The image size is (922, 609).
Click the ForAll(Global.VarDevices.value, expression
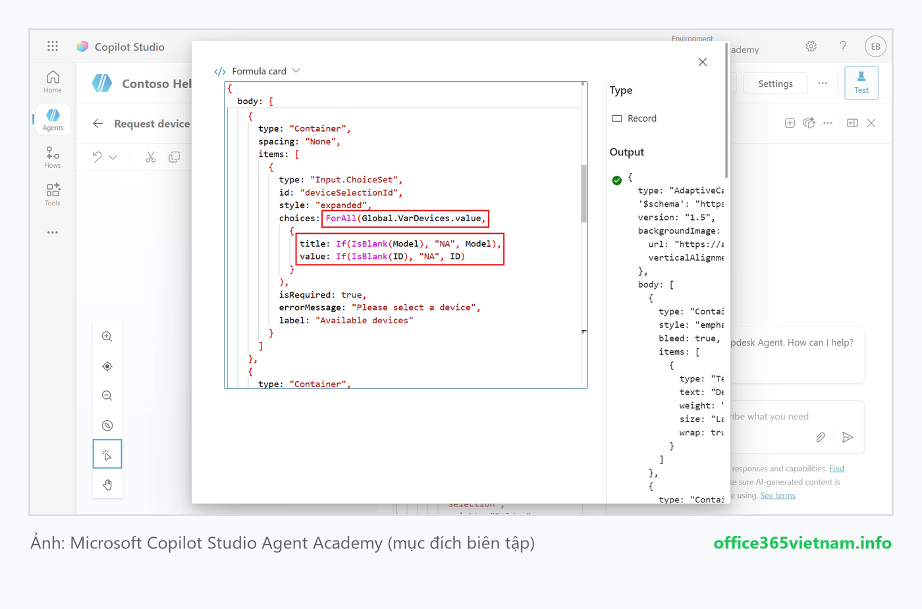[x=406, y=219]
